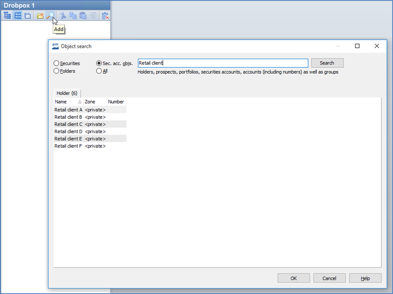Image resolution: width=393 pixels, height=294 pixels.
Task: Click the sliders properties icon
Action: point(93,16)
